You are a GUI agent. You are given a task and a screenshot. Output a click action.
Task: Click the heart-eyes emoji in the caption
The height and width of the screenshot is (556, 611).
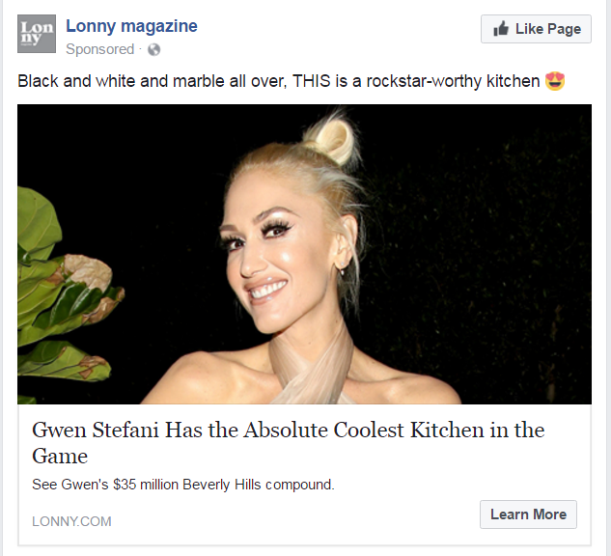[x=555, y=81]
